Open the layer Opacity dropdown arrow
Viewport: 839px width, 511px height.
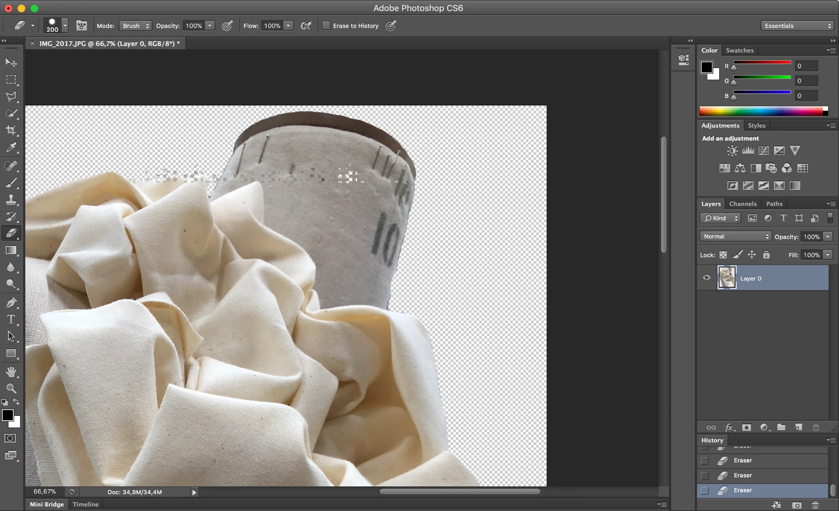[828, 237]
